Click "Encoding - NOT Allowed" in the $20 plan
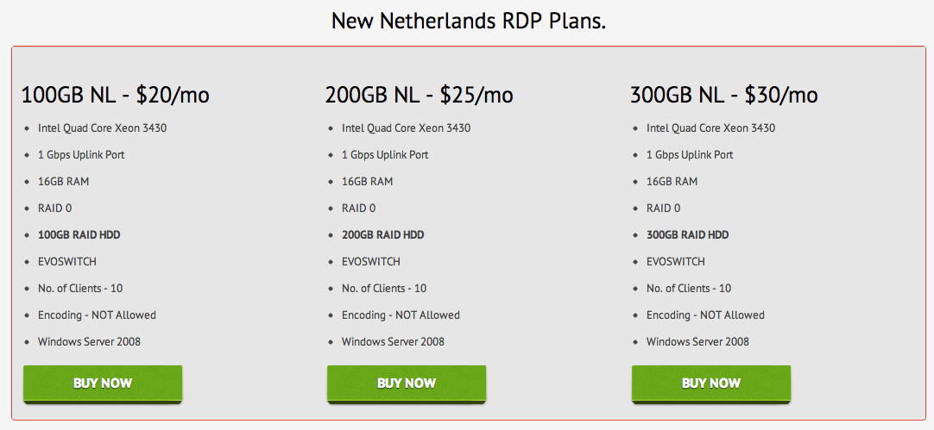This screenshot has height=430, width=934. point(97,315)
